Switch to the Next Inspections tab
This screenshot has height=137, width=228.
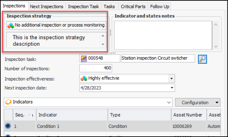tap(47, 6)
